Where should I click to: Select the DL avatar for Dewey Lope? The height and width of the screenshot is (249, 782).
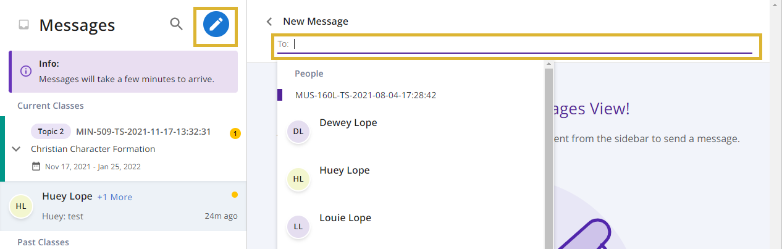coord(298,131)
